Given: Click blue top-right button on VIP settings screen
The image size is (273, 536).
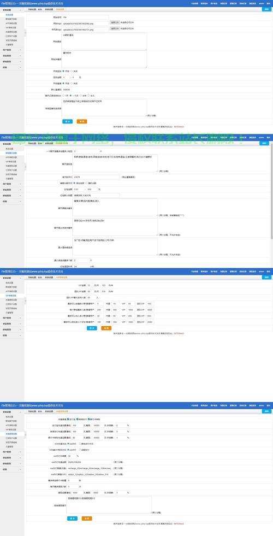Looking at the screenshot, I should pyautogui.click(x=266, y=277).
